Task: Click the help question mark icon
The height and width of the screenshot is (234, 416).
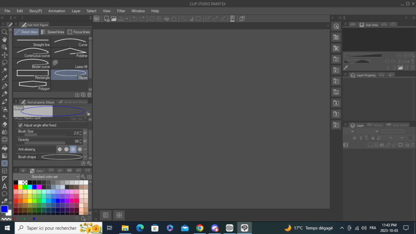Action: point(242,19)
